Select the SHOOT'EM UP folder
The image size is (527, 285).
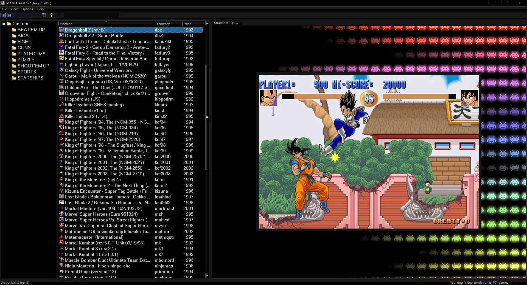click(x=33, y=66)
